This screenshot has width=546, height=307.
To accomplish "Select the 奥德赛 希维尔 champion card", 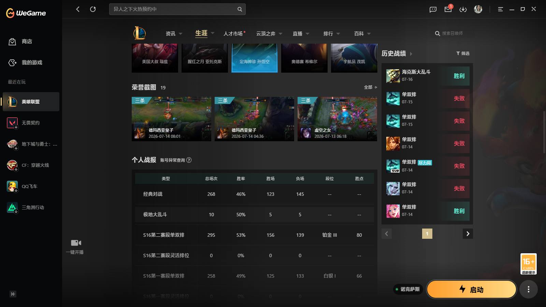I will click(x=304, y=58).
